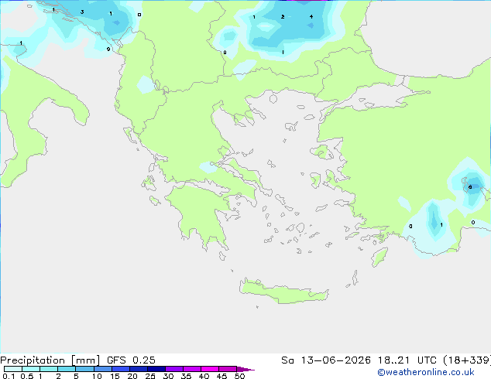Click the '10' legend scale label
Image resolution: width=491 pixels, height=379 pixels.
coord(97,376)
